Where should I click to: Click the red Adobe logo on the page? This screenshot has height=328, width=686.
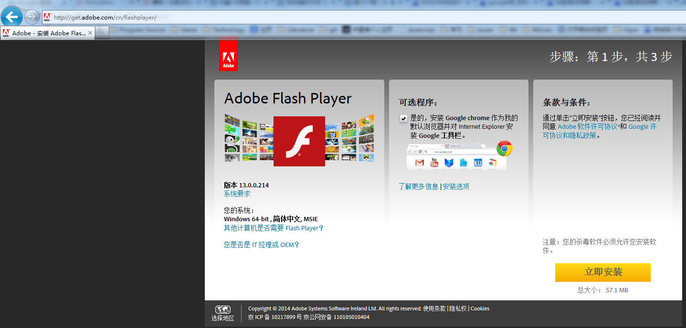228,56
